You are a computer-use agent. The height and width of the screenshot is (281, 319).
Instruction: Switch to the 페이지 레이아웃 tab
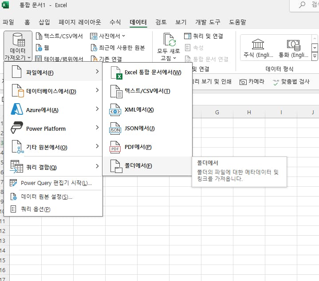(x=79, y=22)
